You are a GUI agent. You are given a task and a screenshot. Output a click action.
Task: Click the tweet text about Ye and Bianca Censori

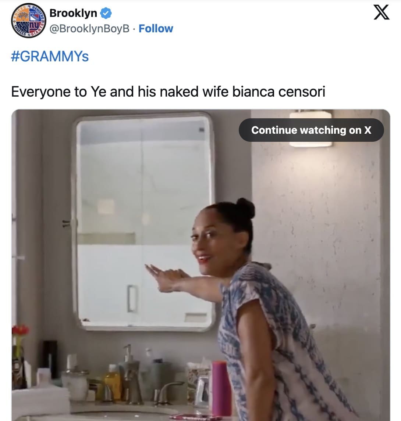(x=168, y=91)
